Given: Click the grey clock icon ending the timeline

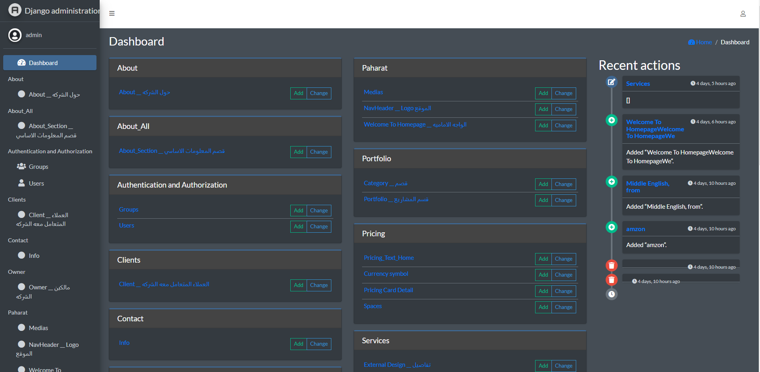Looking at the screenshot, I should point(611,294).
